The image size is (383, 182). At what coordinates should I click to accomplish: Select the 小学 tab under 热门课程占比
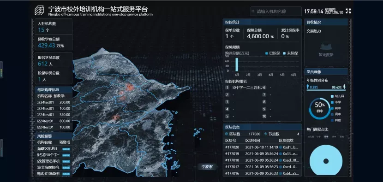[318, 137]
